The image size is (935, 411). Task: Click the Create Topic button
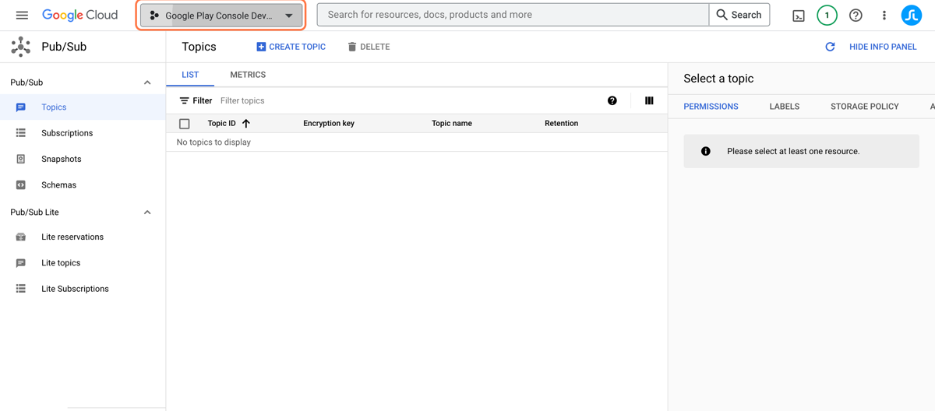click(291, 47)
